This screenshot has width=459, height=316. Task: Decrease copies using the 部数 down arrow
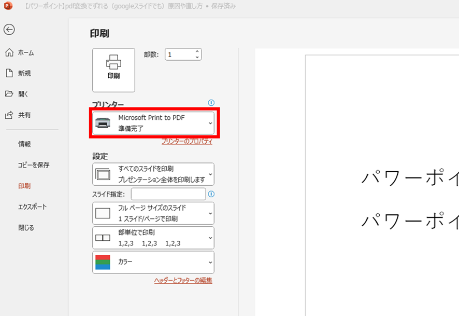pyautogui.click(x=197, y=57)
